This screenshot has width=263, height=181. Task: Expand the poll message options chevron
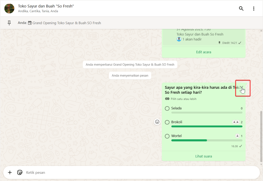[241, 87]
